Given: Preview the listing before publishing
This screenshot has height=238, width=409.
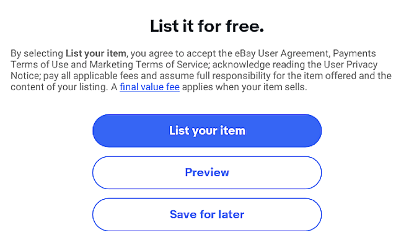Looking at the screenshot, I should [x=207, y=172].
